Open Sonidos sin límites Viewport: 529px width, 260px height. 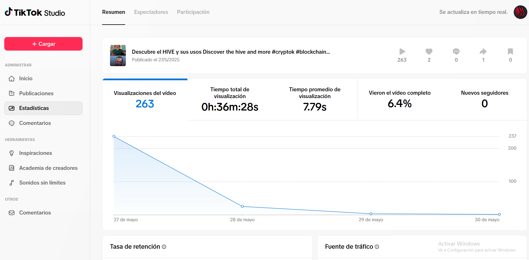pos(43,183)
